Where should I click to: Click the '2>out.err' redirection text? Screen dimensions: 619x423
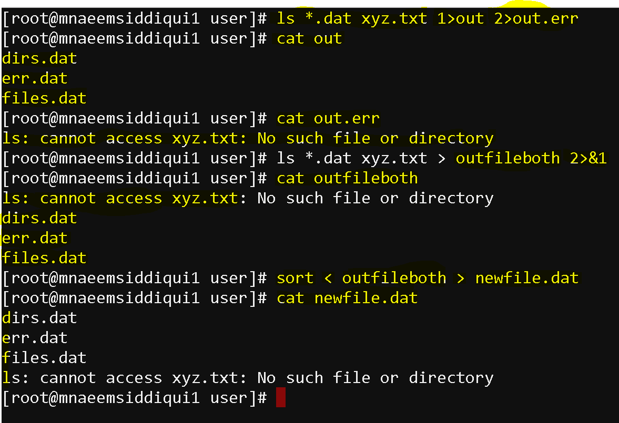point(536,18)
